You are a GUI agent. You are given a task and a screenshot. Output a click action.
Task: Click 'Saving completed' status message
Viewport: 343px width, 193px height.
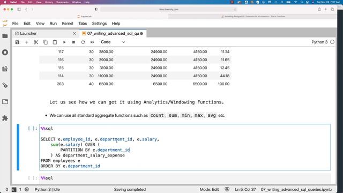click(x=130, y=189)
